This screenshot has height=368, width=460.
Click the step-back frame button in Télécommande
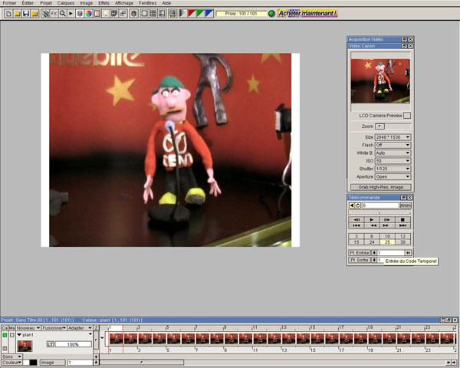pos(356,220)
